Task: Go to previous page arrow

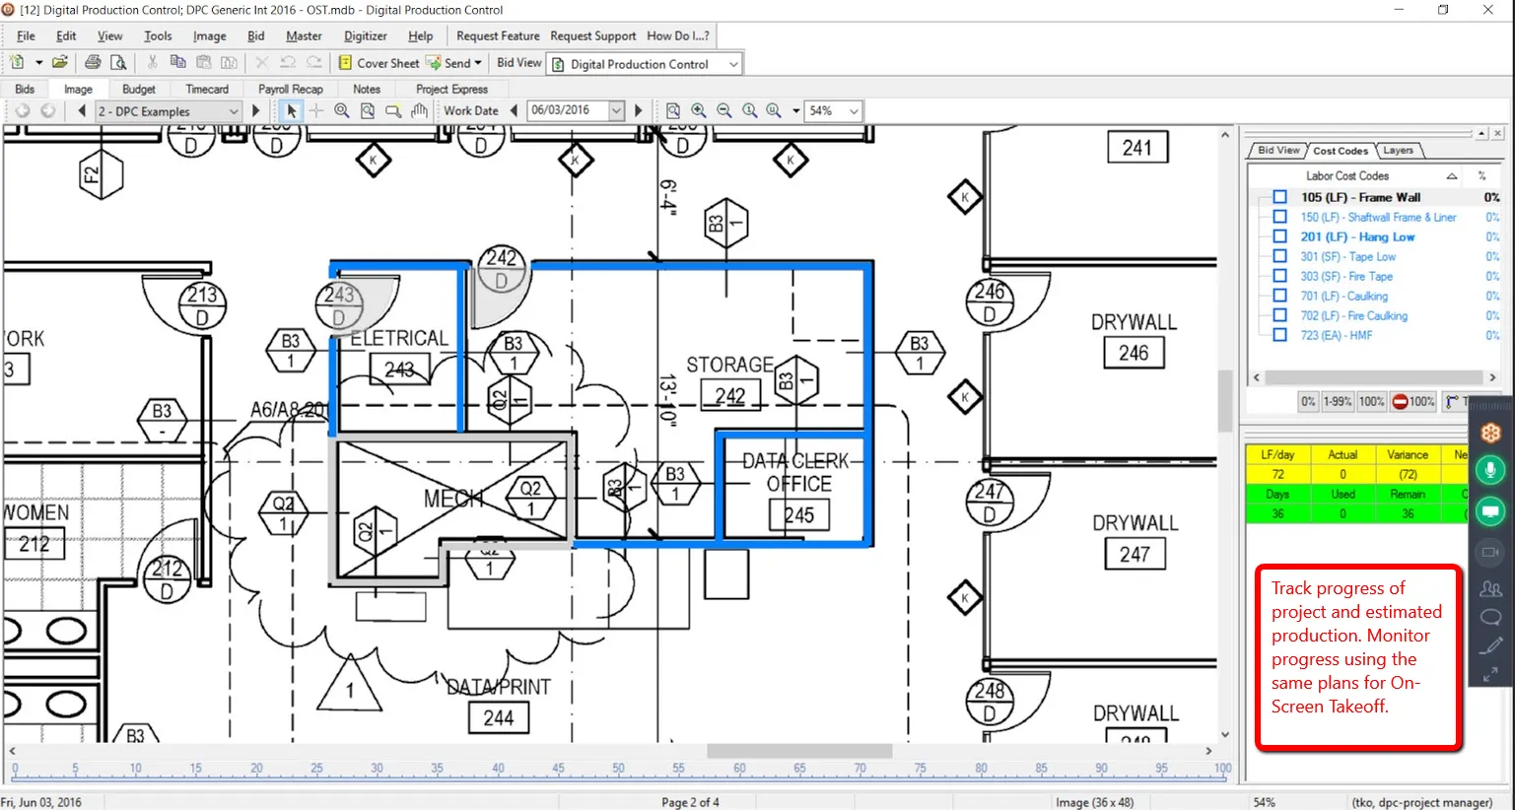Action: (x=82, y=110)
